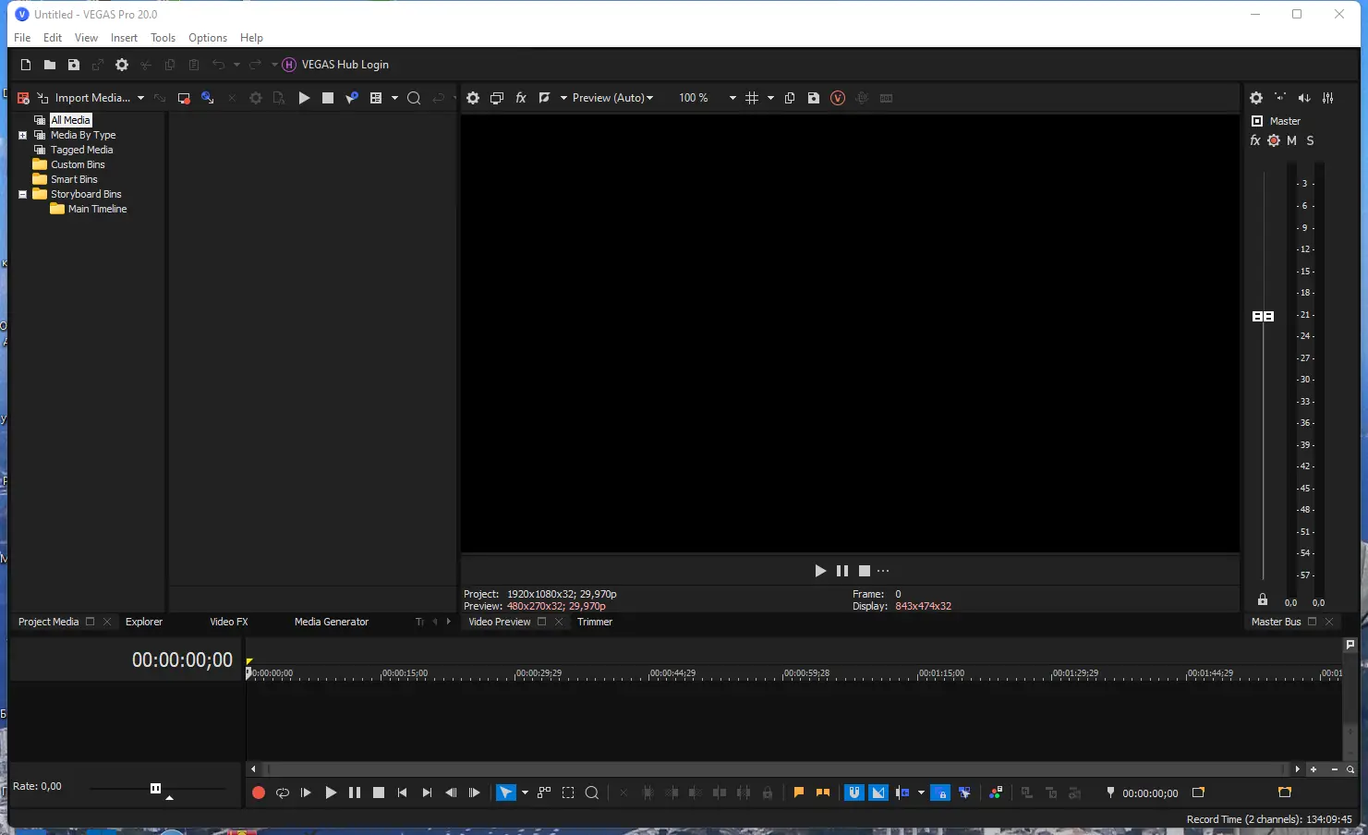Open the Preview (Auto) quality dropdown

coord(612,97)
